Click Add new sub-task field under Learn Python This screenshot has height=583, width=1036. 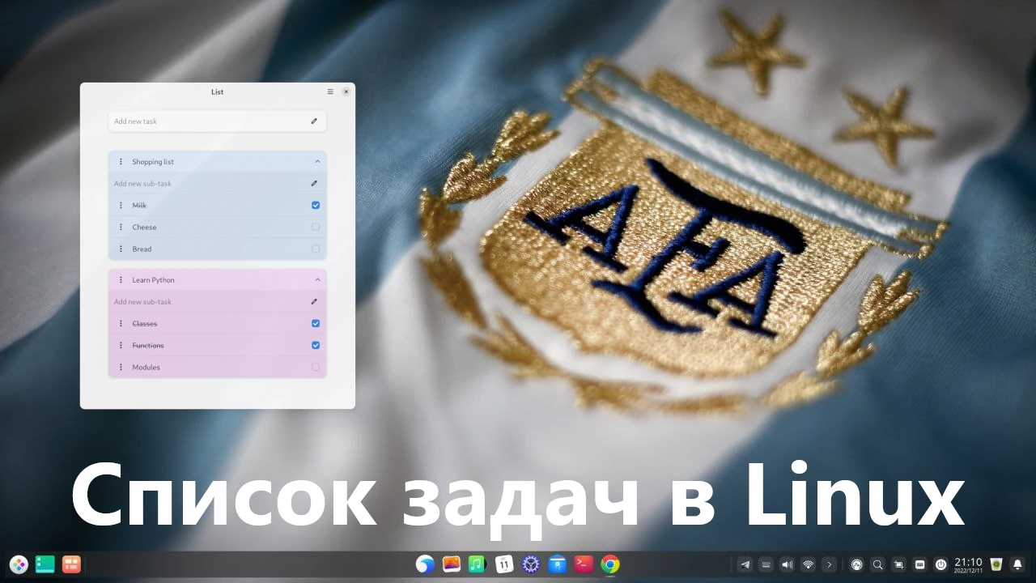pos(217,301)
